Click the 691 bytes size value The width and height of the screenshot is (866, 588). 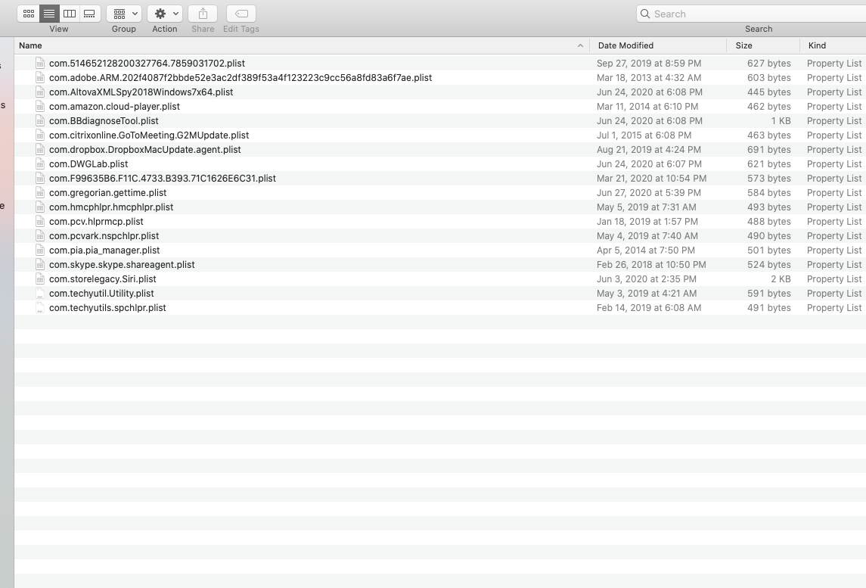(x=768, y=149)
